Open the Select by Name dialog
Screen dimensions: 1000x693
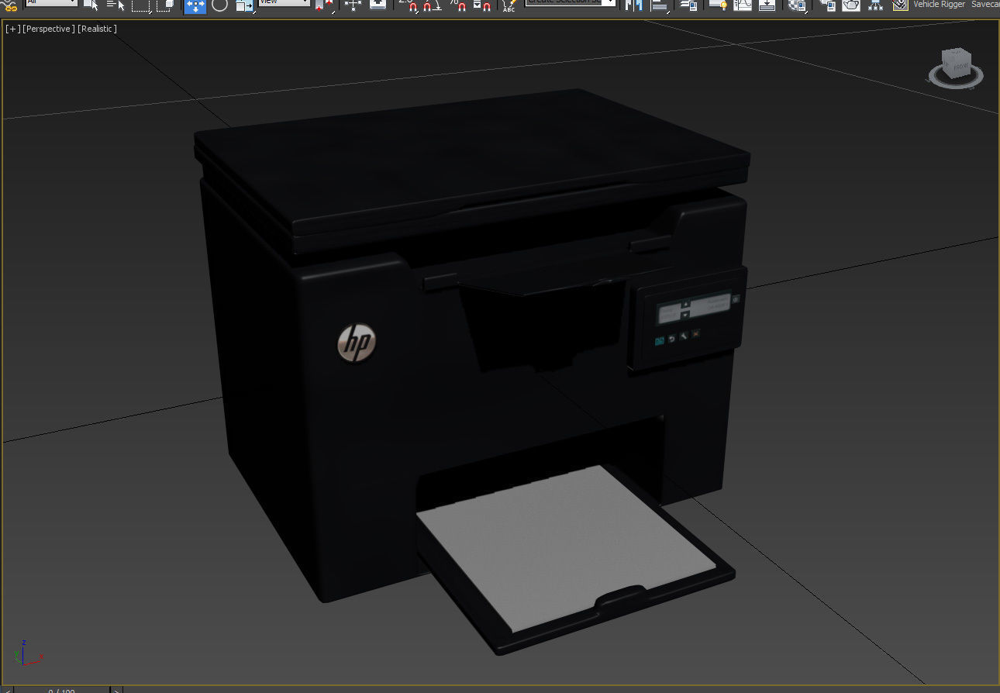click(x=116, y=4)
